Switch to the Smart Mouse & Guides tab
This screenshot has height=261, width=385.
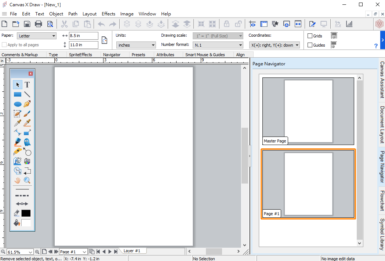pos(205,54)
